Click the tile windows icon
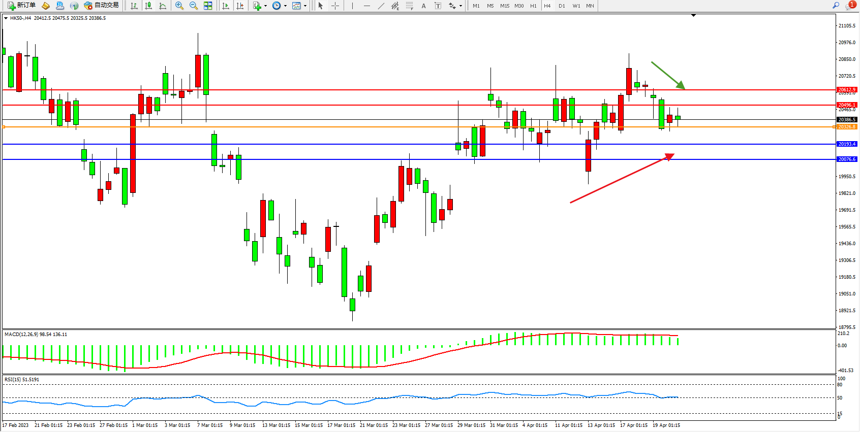This screenshot has height=432, width=860. (208, 6)
